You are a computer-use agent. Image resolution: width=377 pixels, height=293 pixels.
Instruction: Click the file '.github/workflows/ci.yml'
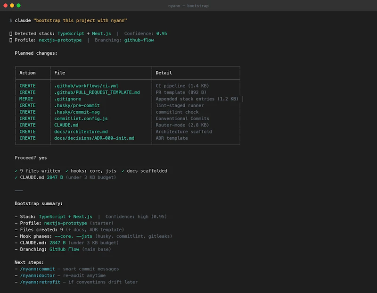click(x=86, y=86)
